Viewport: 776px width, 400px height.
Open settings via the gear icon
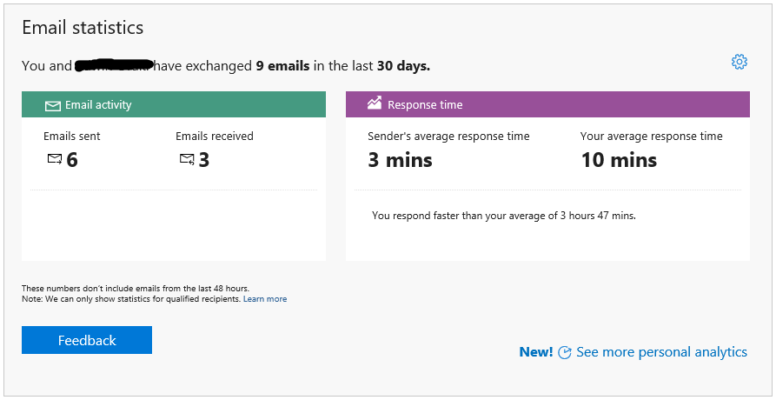tap(740, 62)
